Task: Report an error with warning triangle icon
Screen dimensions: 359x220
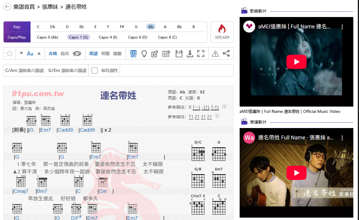Action: [x=215, y=54]
